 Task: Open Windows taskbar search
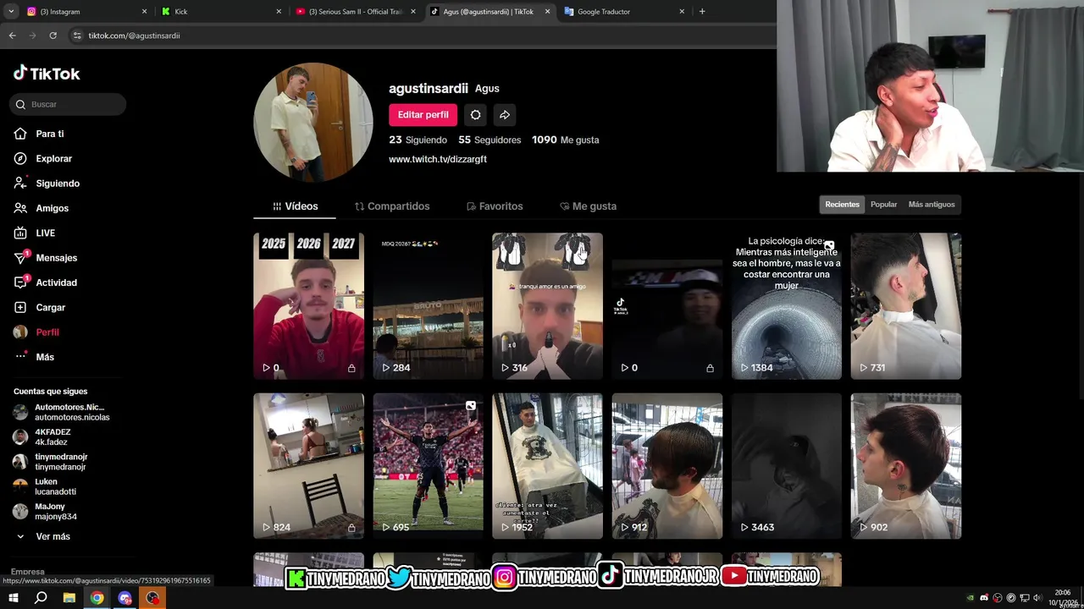click(x=41, y=598)
